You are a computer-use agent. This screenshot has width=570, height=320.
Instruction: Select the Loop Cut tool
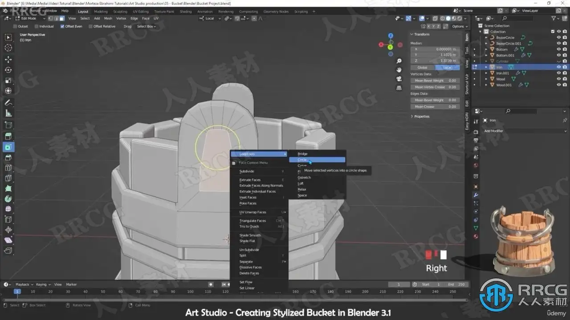8,168
